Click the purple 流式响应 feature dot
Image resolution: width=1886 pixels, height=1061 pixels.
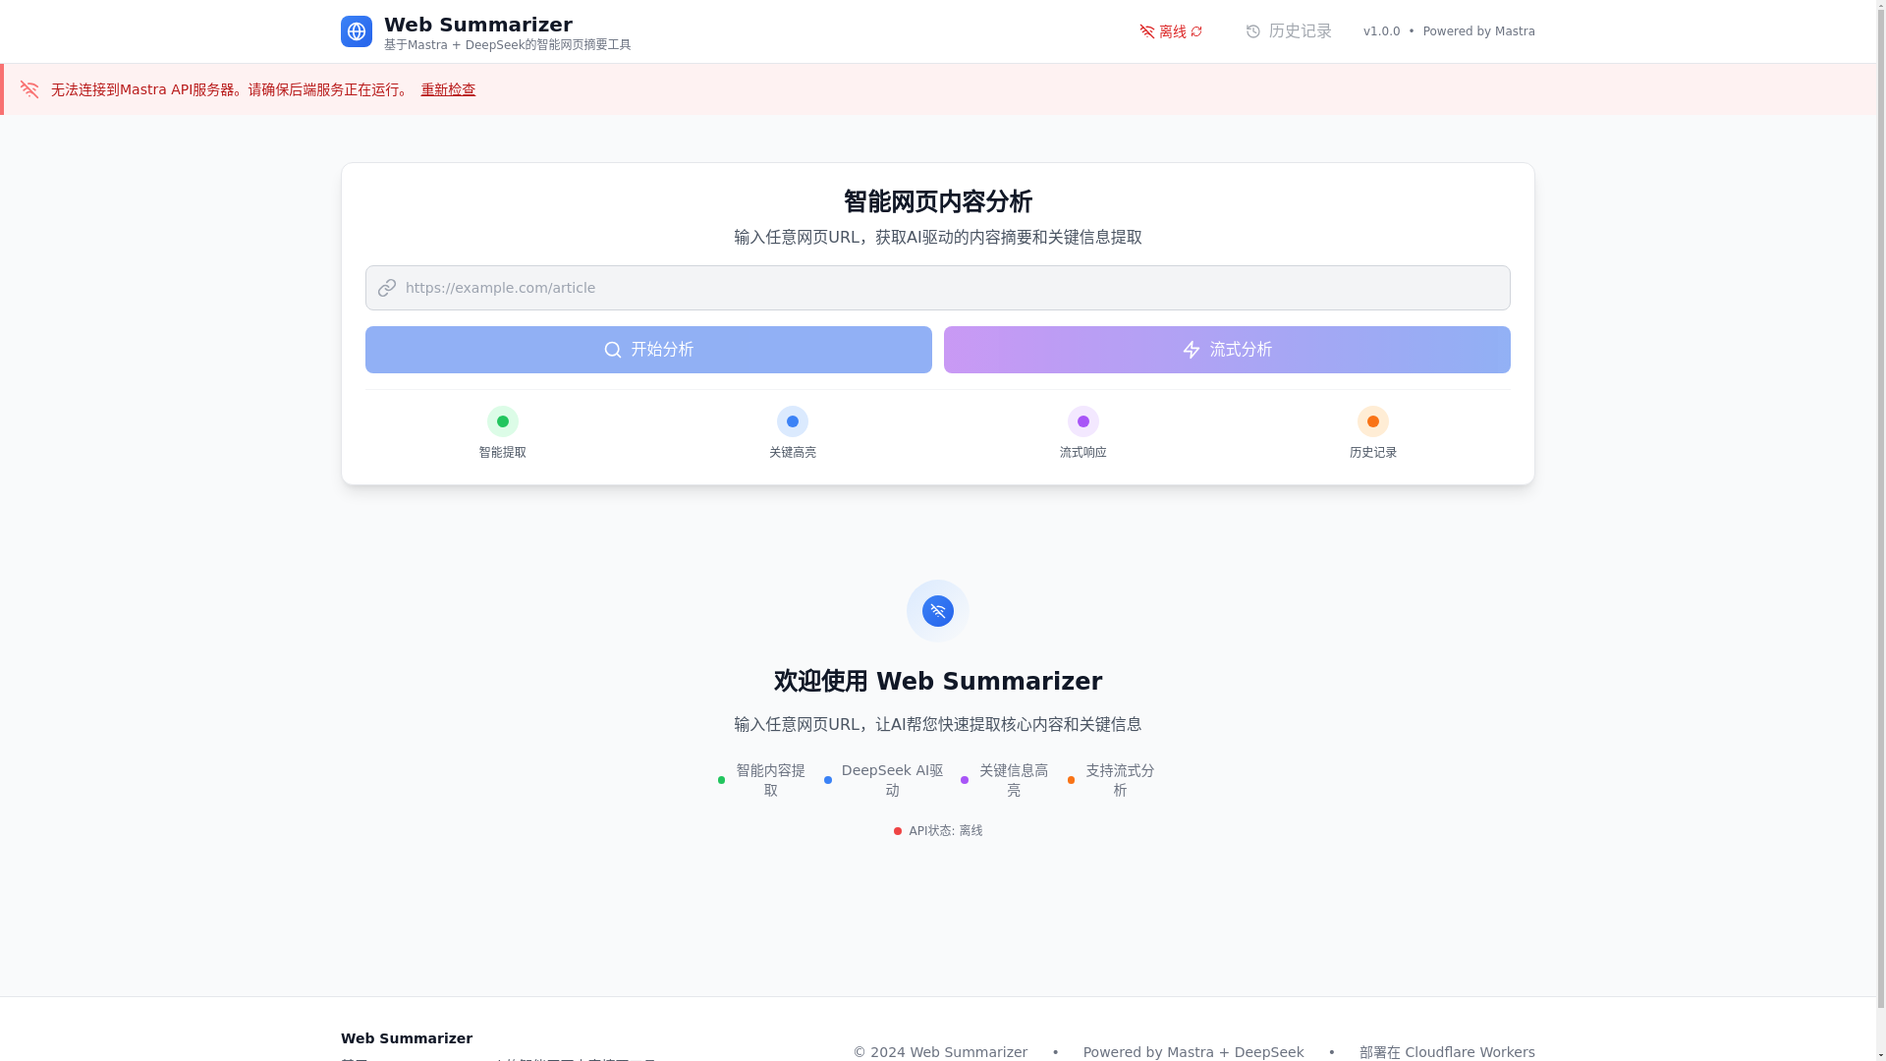(1083, 421)
